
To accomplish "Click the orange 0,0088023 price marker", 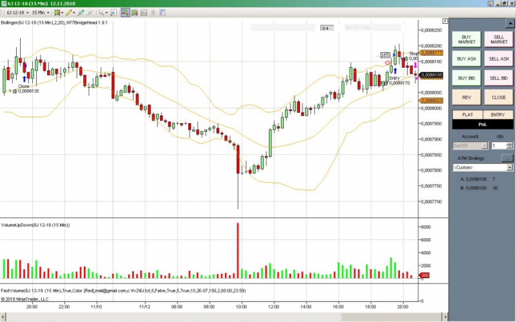I will 431,101.
